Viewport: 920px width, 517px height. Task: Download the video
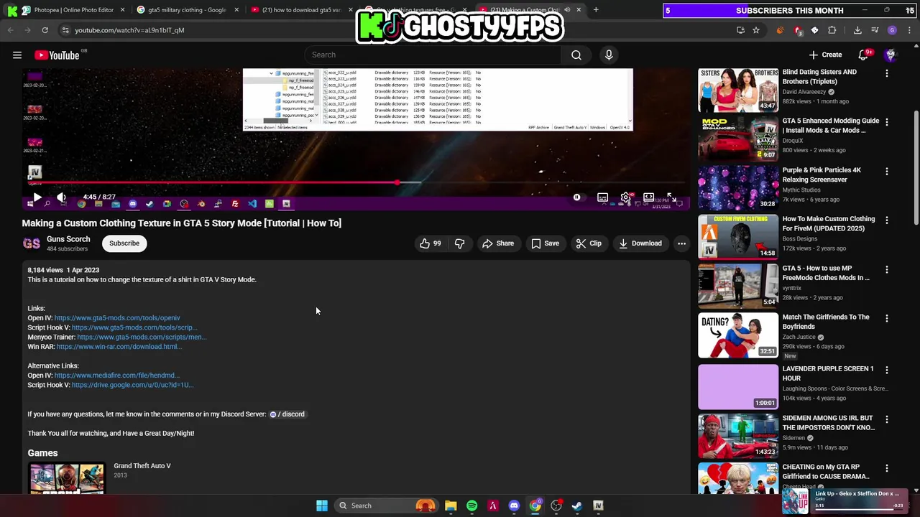(x=640, y=243)
